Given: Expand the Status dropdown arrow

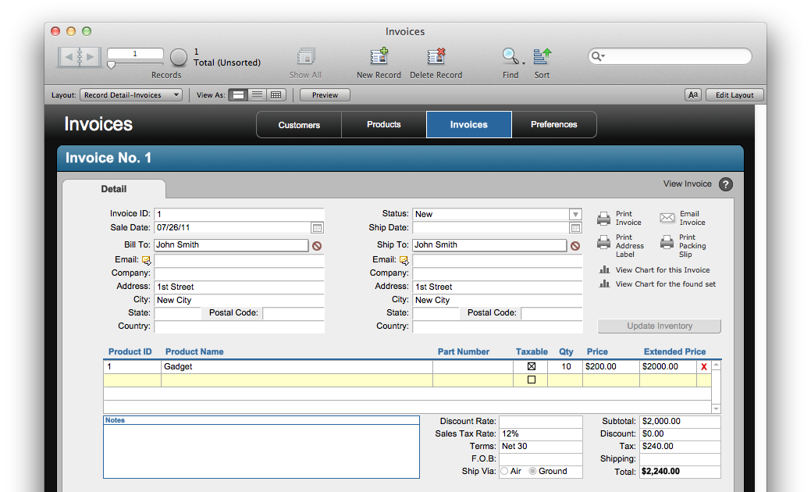Looking at the screenshot, I should point(575,214).
